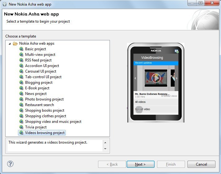Select the Trivia project template
The image size is (221, 174).
(x=36, y=127)
